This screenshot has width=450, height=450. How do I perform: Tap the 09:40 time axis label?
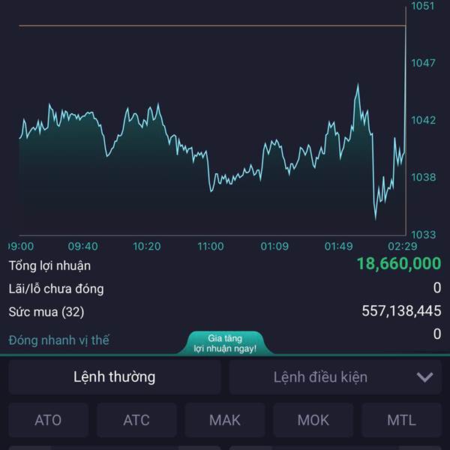[x=83, y=246]
